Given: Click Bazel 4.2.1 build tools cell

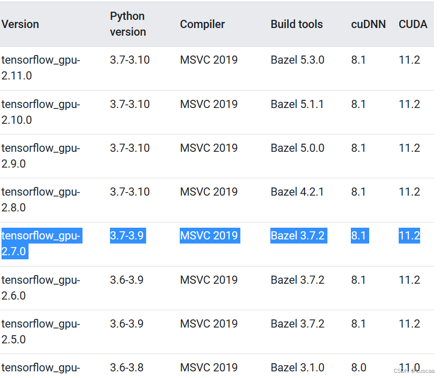Looking at the screenshot, I should point(297,192).
